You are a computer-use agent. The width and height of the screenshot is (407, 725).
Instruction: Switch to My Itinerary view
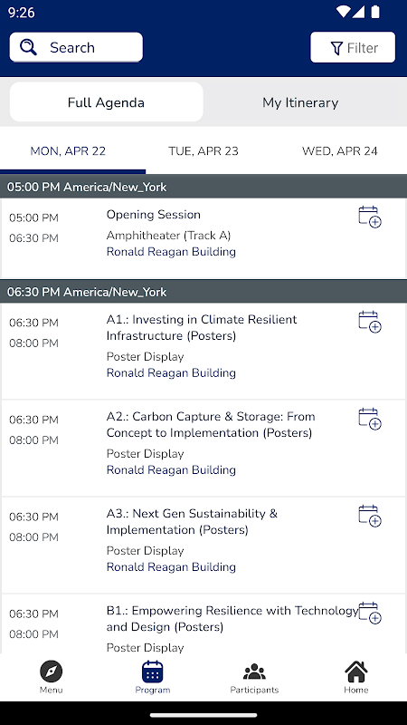tap(300, 102)
